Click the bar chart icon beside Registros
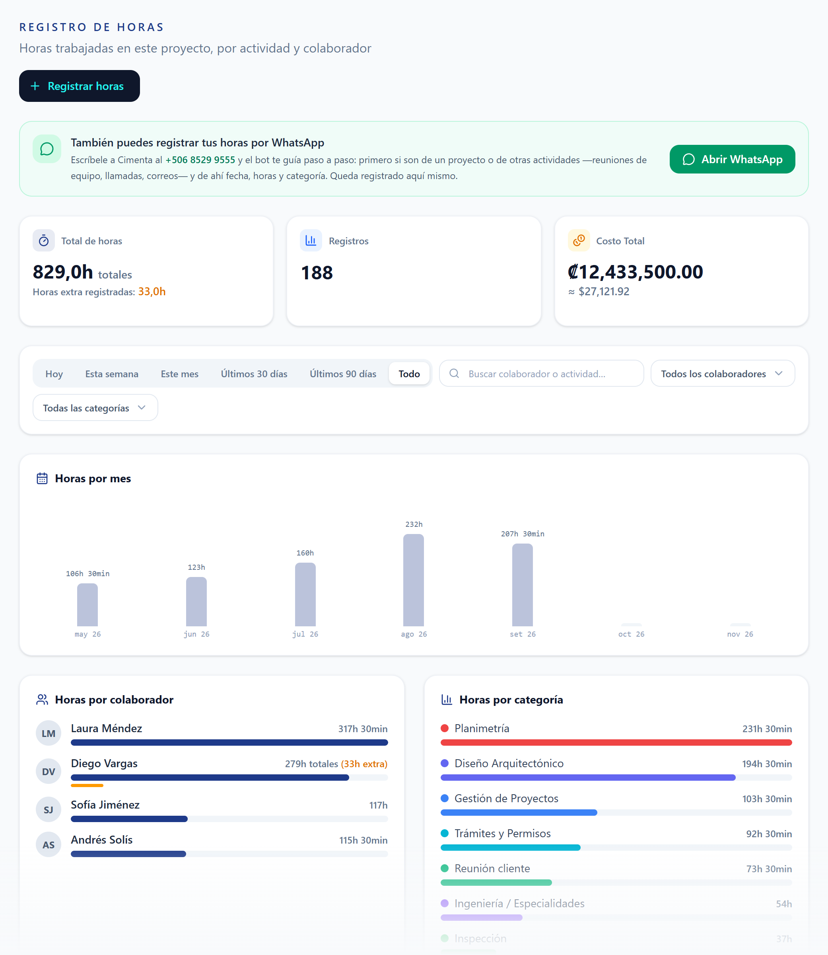Viewport: 828px width, 955px height. tap(311, 240)
